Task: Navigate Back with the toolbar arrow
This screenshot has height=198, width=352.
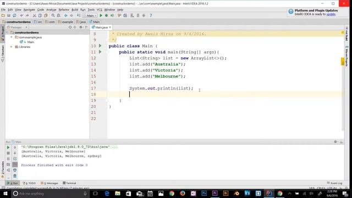Action: [66, 15]
